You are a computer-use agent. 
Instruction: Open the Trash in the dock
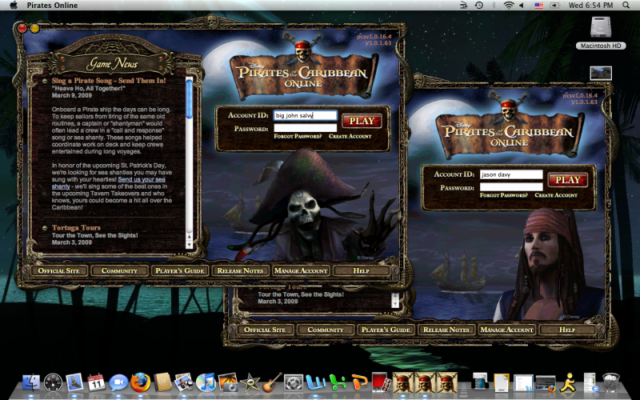(611, 383)
